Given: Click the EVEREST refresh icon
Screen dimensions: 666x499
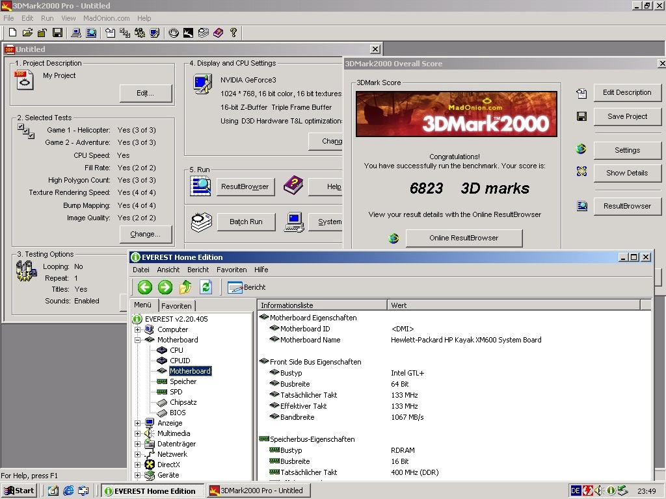Looking at the screenshot, I should click(x=206, y=287).
